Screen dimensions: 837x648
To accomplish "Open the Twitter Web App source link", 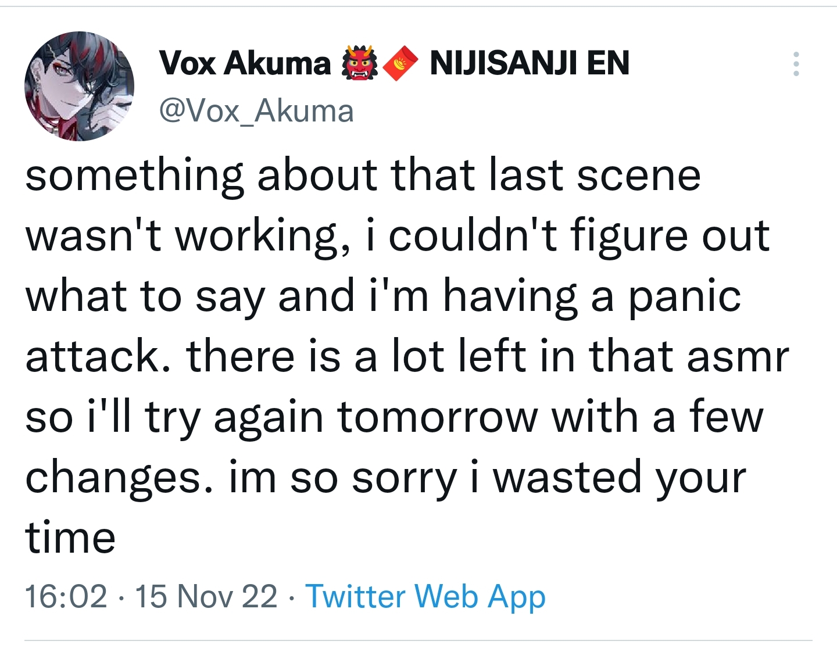I will (x=425, y=596).
